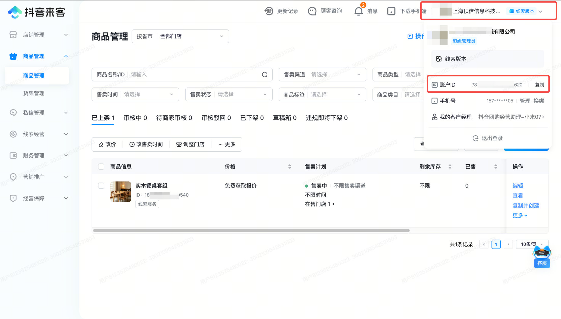Click the 账户ID badge icon

(x=434, y=85)
